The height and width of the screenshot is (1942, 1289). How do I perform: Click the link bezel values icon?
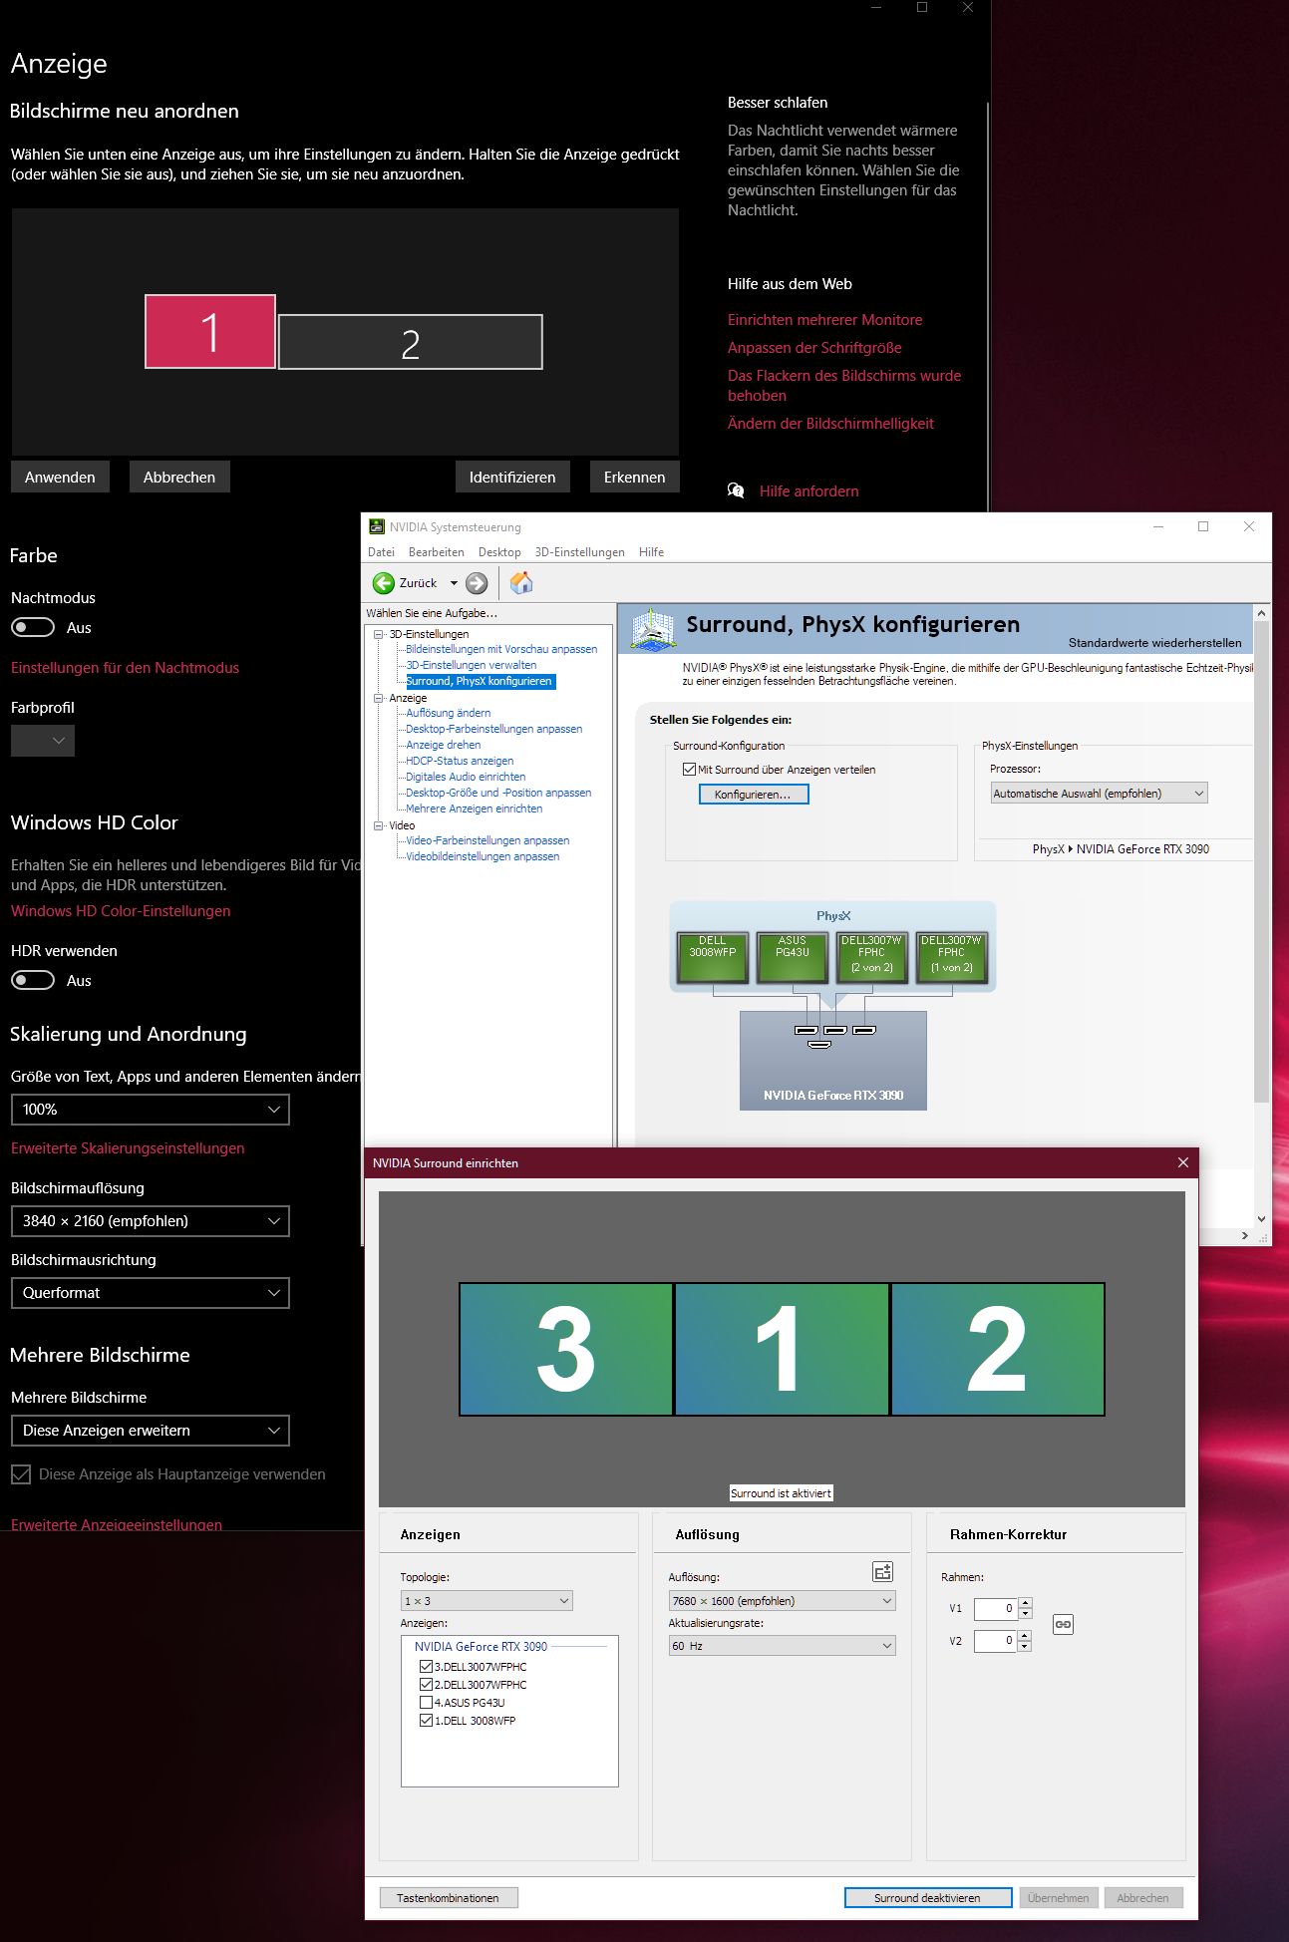pyautogui.click(x=1063, y=1624)
